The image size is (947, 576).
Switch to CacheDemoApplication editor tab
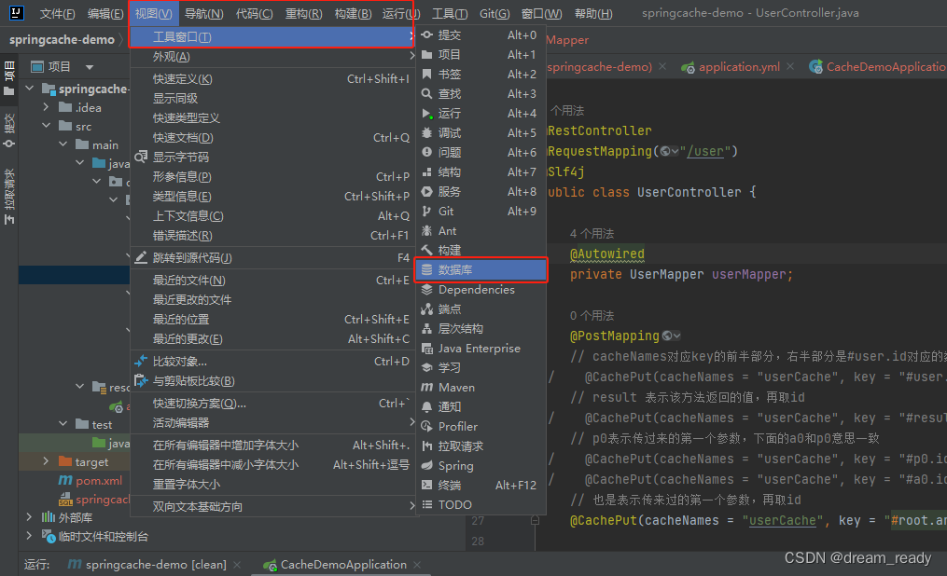pyautogui.click(x=878, y=67)
